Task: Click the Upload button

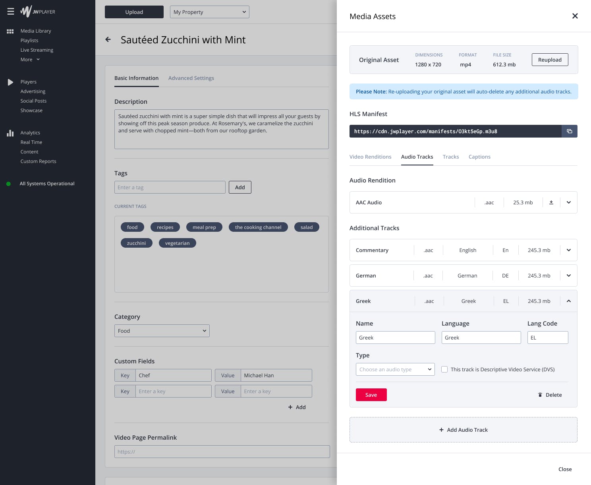Action: [134, 12]
